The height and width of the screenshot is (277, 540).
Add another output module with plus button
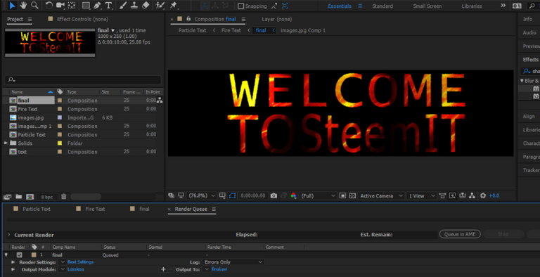point(164,269)
